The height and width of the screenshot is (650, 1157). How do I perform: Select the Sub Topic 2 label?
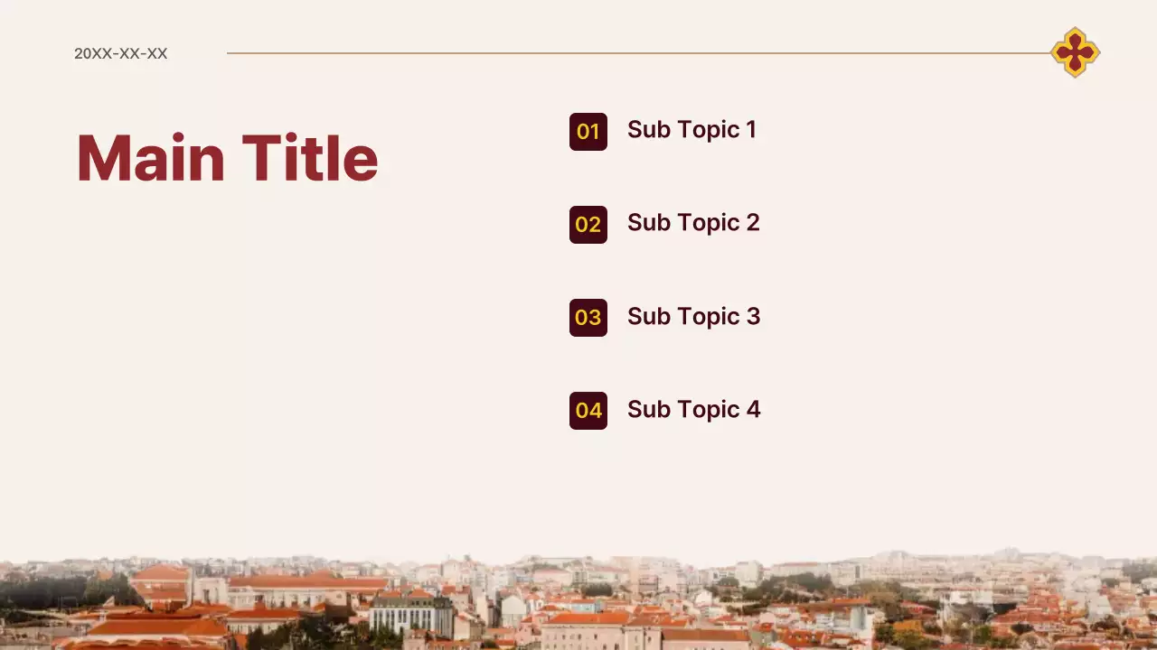click(693, 223)
